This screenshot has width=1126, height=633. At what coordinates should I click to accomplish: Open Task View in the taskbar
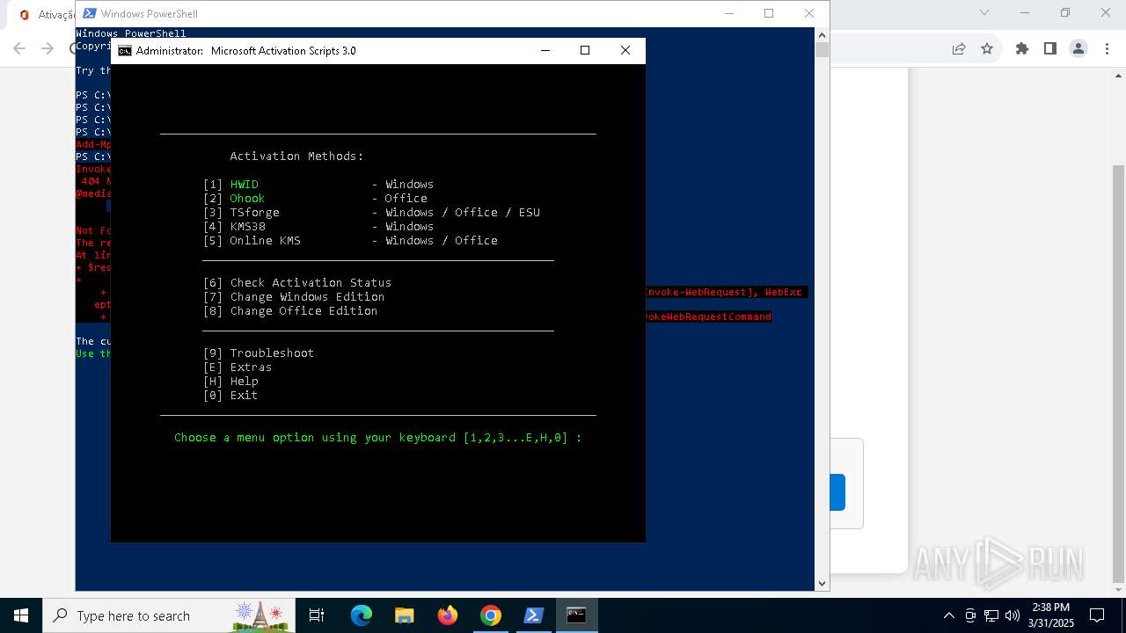317,615
